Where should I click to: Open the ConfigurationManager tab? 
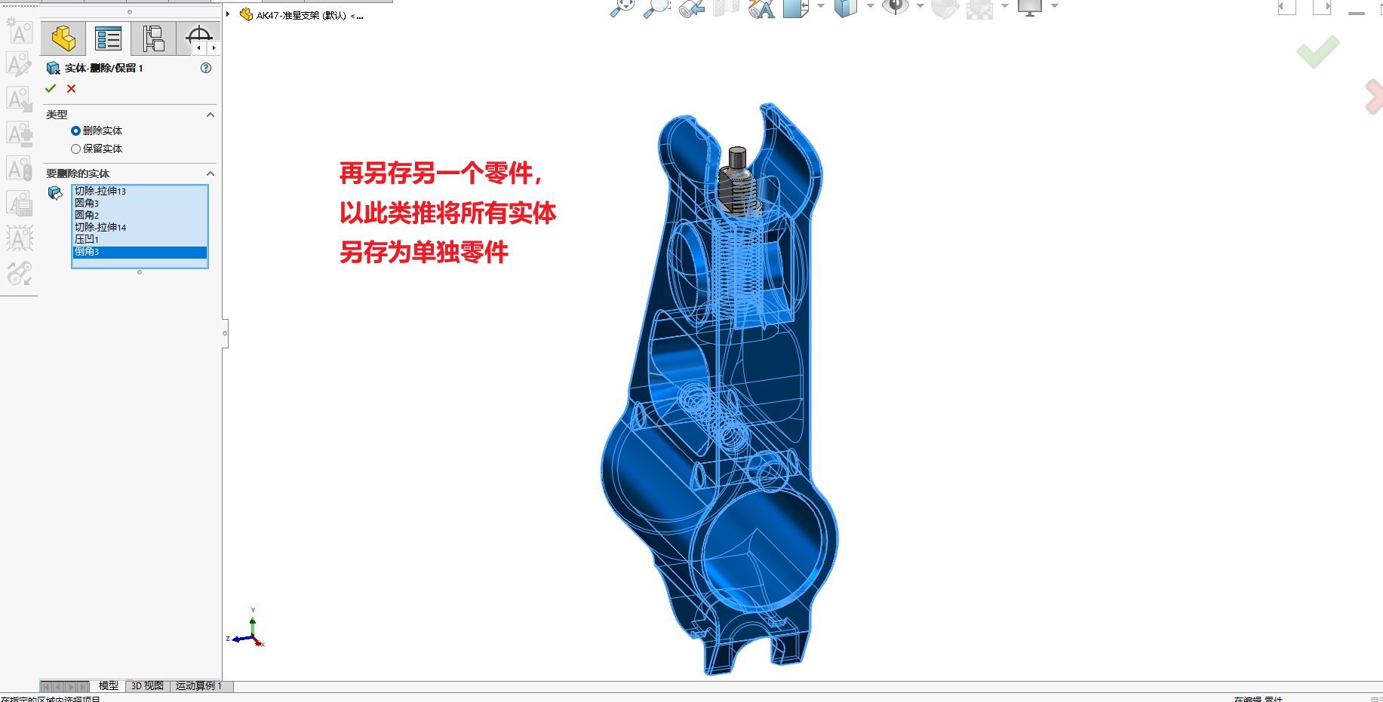[x=153, y=38]
